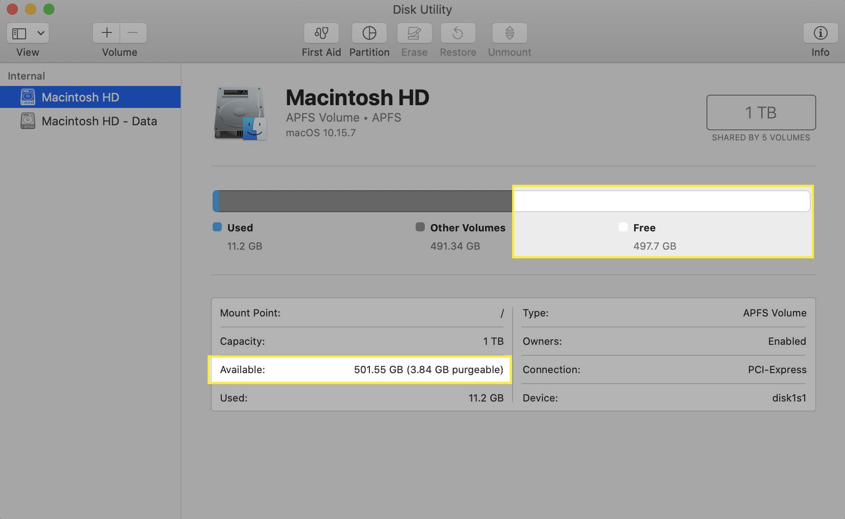Click the gray Other Volumes bar segment
The height and width of the screenshot is (519, 845).
click(365, 201)
